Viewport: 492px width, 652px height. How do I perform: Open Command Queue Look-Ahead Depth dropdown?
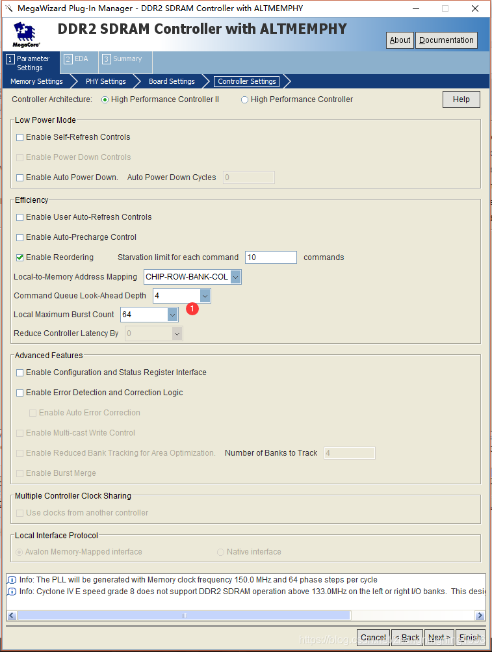(205, 296)
